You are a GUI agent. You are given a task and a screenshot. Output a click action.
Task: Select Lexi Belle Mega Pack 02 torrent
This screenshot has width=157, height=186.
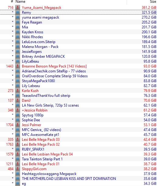coord(41,144)
